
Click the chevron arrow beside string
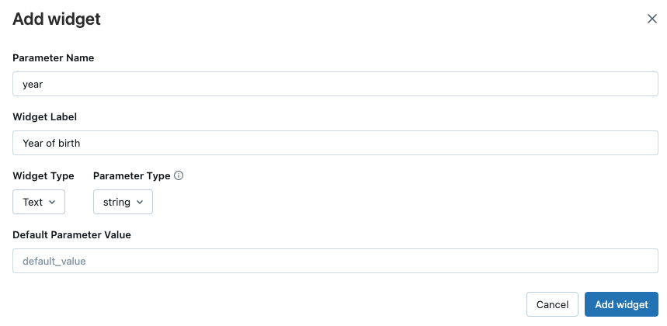[140, 202]
